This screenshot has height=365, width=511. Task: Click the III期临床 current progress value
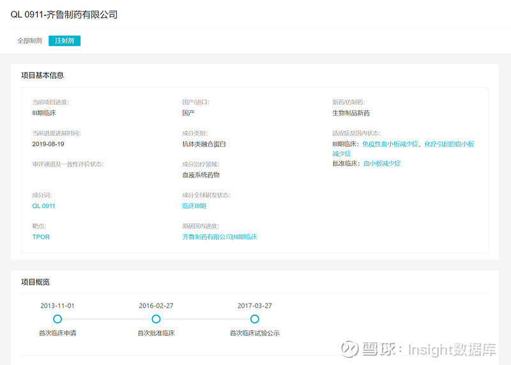pyautogui.click(x=44, y=113)
